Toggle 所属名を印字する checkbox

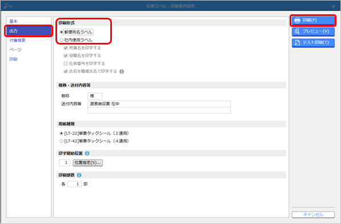coord(66,48)
